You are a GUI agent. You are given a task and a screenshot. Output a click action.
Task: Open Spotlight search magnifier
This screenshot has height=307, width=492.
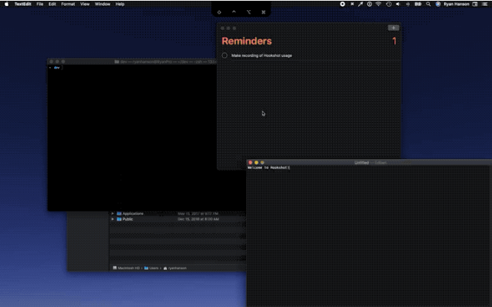pyautogui.click(x=428, y=4)
